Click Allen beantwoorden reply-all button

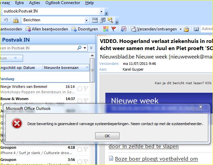pyautogui.click(x=47, y=29)
